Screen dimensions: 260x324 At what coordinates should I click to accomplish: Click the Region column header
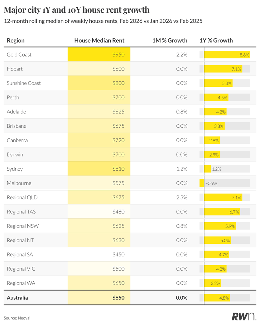[x=16, y=41]
